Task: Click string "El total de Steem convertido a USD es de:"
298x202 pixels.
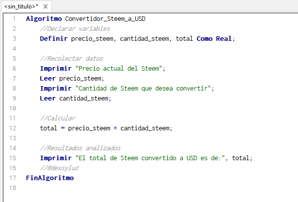Action: (x=150, y=158)
